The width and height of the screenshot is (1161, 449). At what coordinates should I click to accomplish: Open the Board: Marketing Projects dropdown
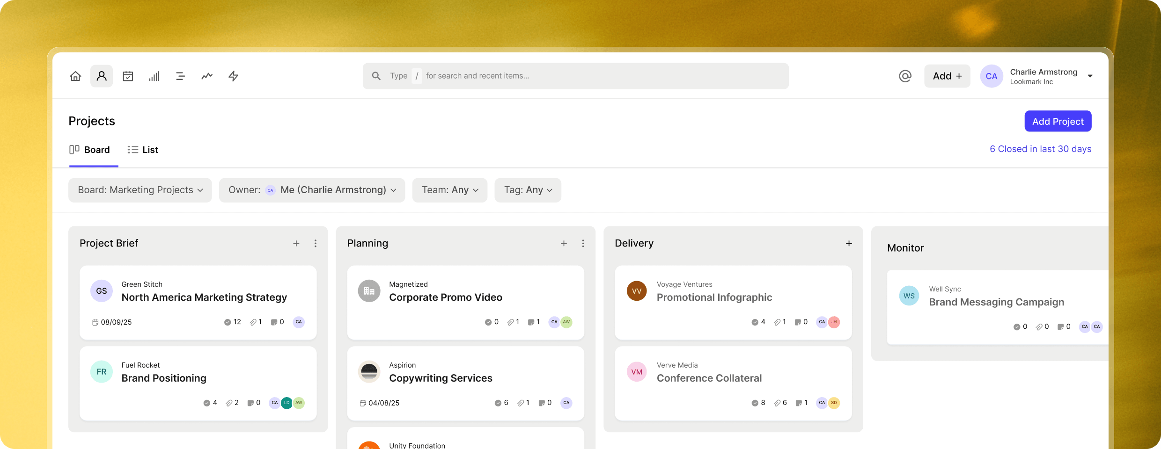[x=139, y=190]
